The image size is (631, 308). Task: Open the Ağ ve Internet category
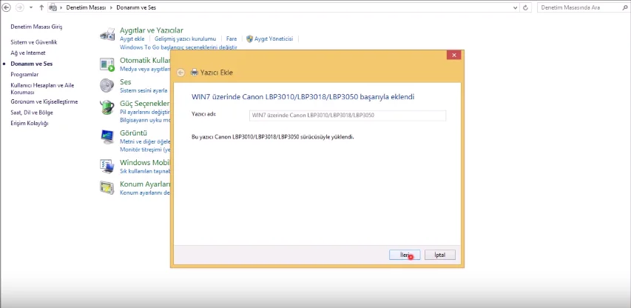coord(28,53)
